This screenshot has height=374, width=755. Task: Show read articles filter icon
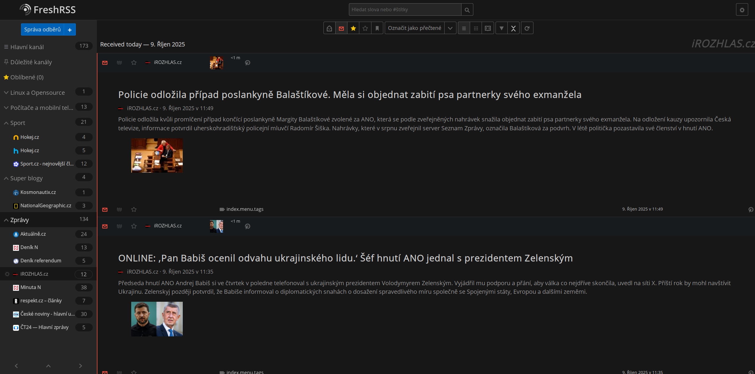pos(329,28)
